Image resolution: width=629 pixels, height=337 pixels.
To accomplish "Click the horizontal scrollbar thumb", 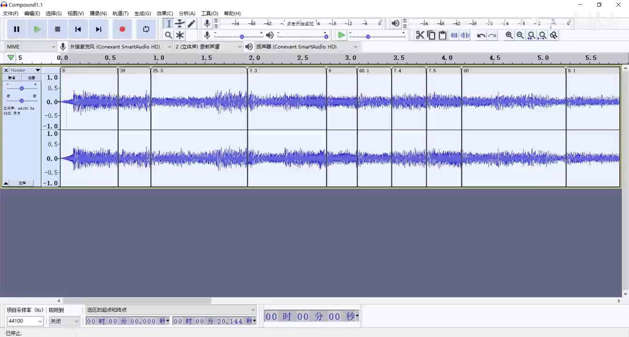I will click(x=137, y=300).
